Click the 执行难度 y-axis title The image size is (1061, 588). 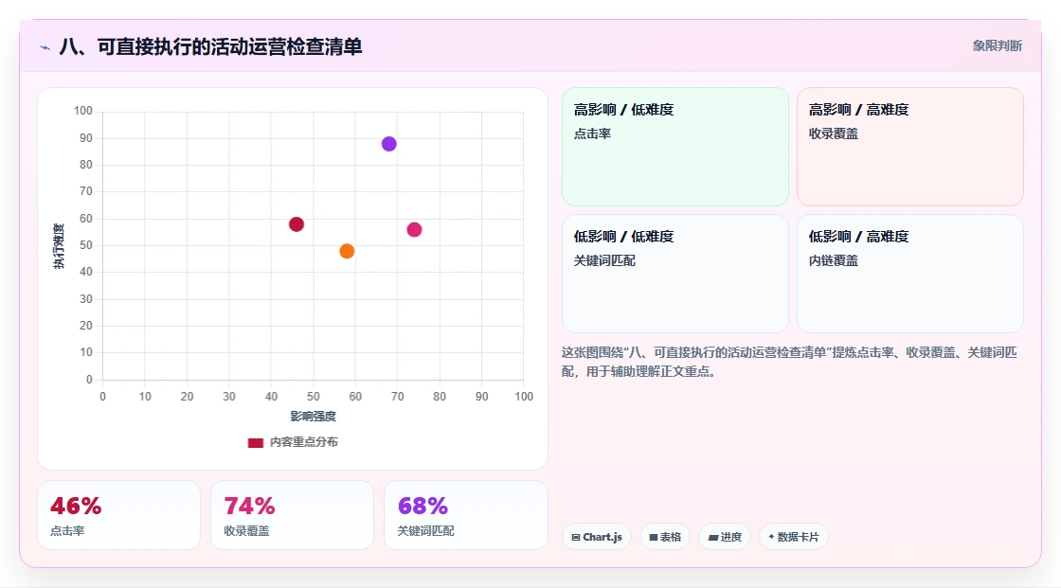point(59,245)
